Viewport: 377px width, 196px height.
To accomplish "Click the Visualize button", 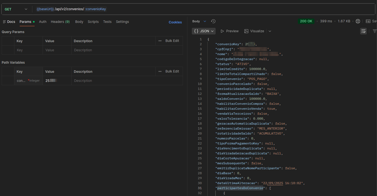I will tap(254, 31).
